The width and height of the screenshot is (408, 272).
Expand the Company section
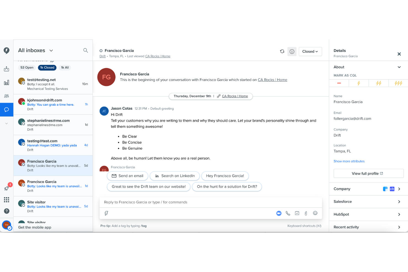399,189
